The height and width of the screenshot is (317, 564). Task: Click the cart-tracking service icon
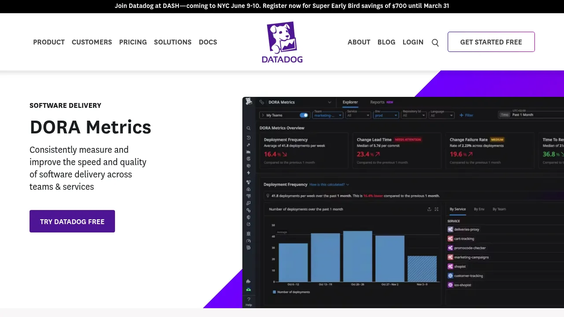450,239
